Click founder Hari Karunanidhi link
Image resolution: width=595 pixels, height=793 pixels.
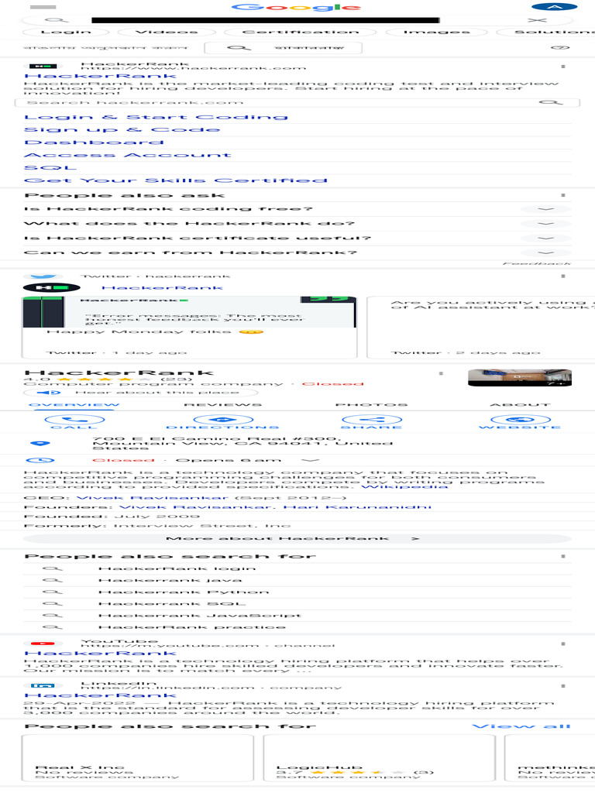[x=357, y=506]
